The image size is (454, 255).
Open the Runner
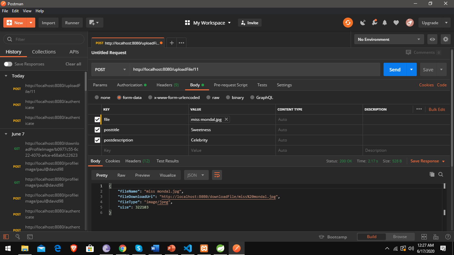point(72,23)
